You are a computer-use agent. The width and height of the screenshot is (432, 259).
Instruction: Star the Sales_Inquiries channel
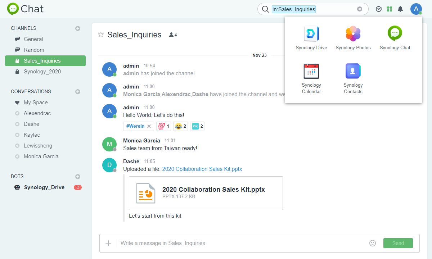(101, 35)
